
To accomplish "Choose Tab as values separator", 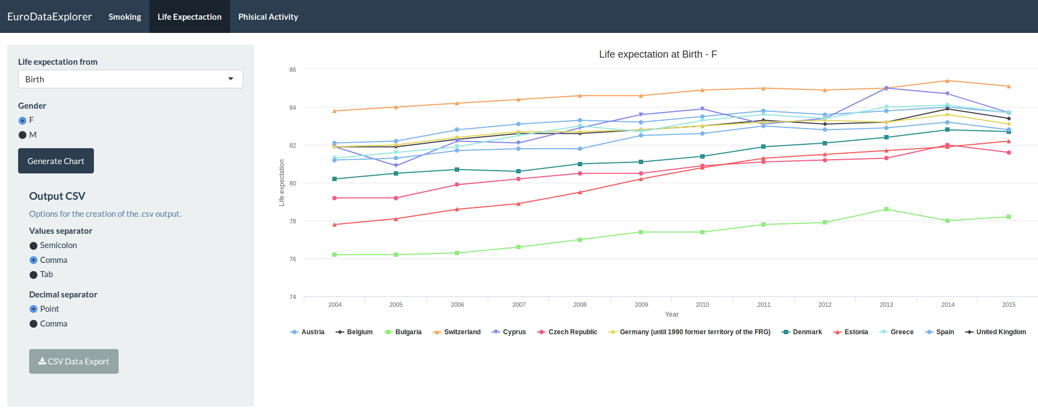I will click(34, 274).
